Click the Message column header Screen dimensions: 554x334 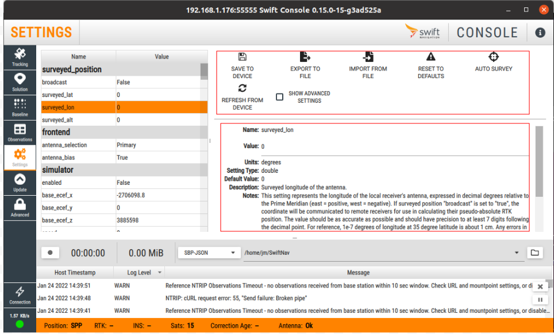pos(358,272)
